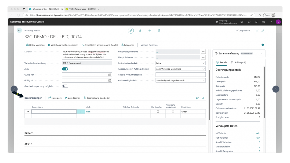Click Online Vorschau action
Screen dimensions: 290x163
(35, 45)
